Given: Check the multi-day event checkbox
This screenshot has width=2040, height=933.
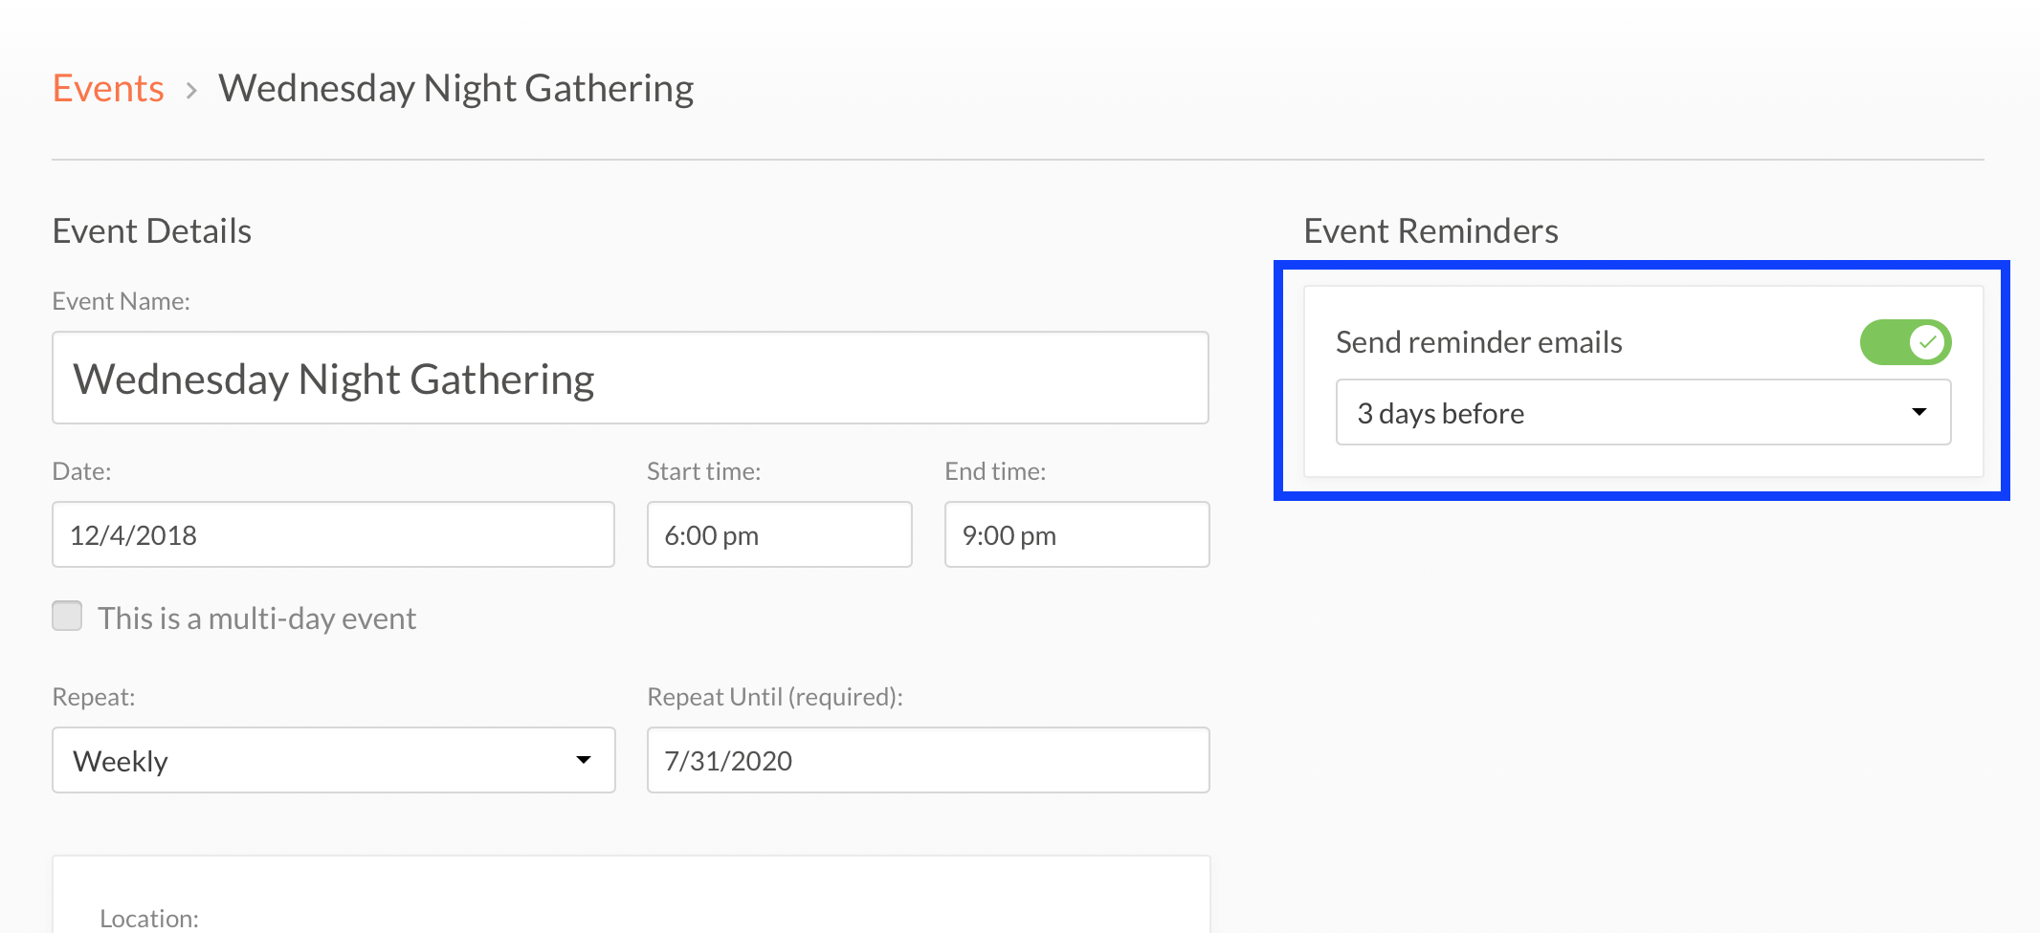Looking at the screenshot, I should pos(67,617).
